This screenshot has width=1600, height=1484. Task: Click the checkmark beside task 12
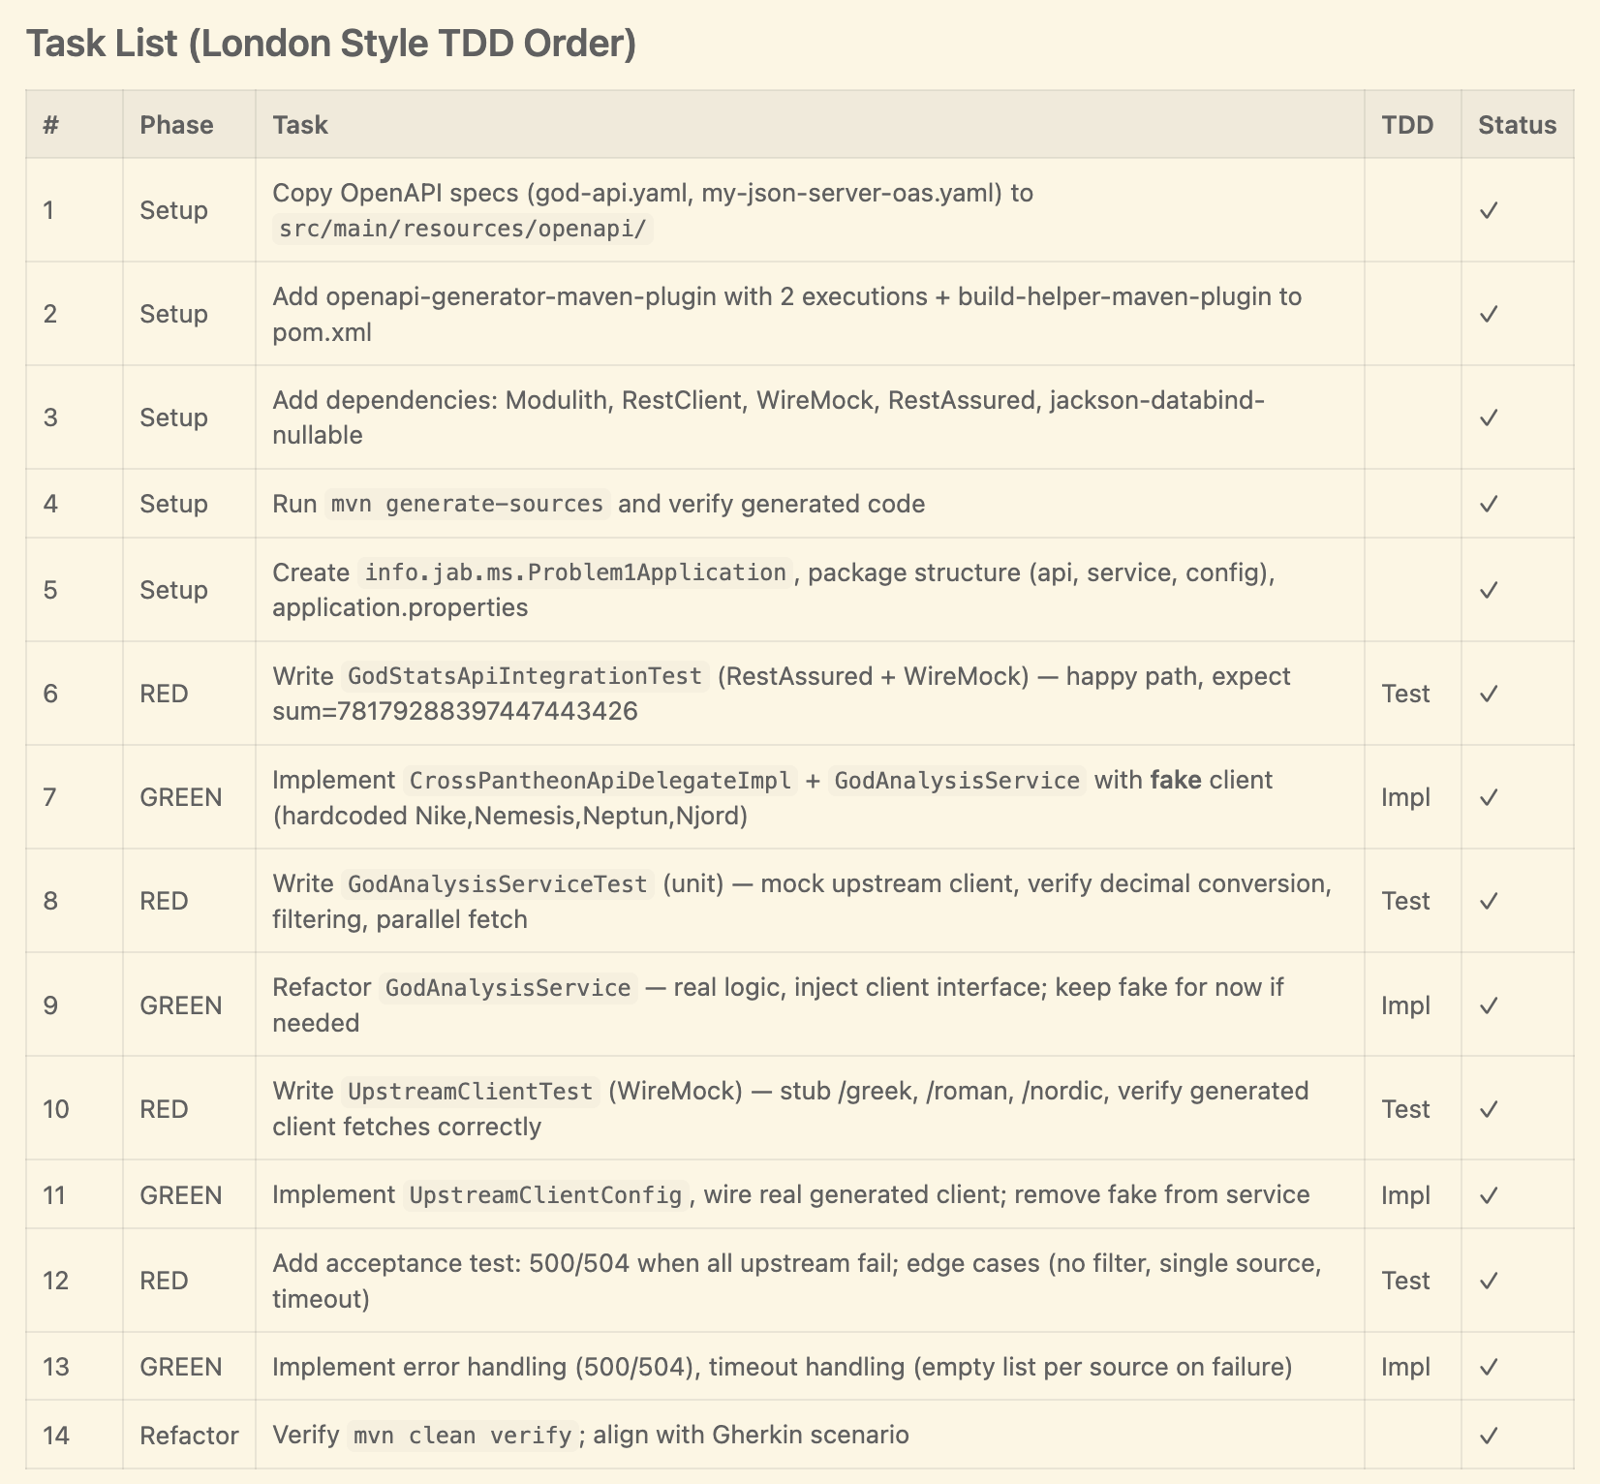(x=1489, y=1281)
